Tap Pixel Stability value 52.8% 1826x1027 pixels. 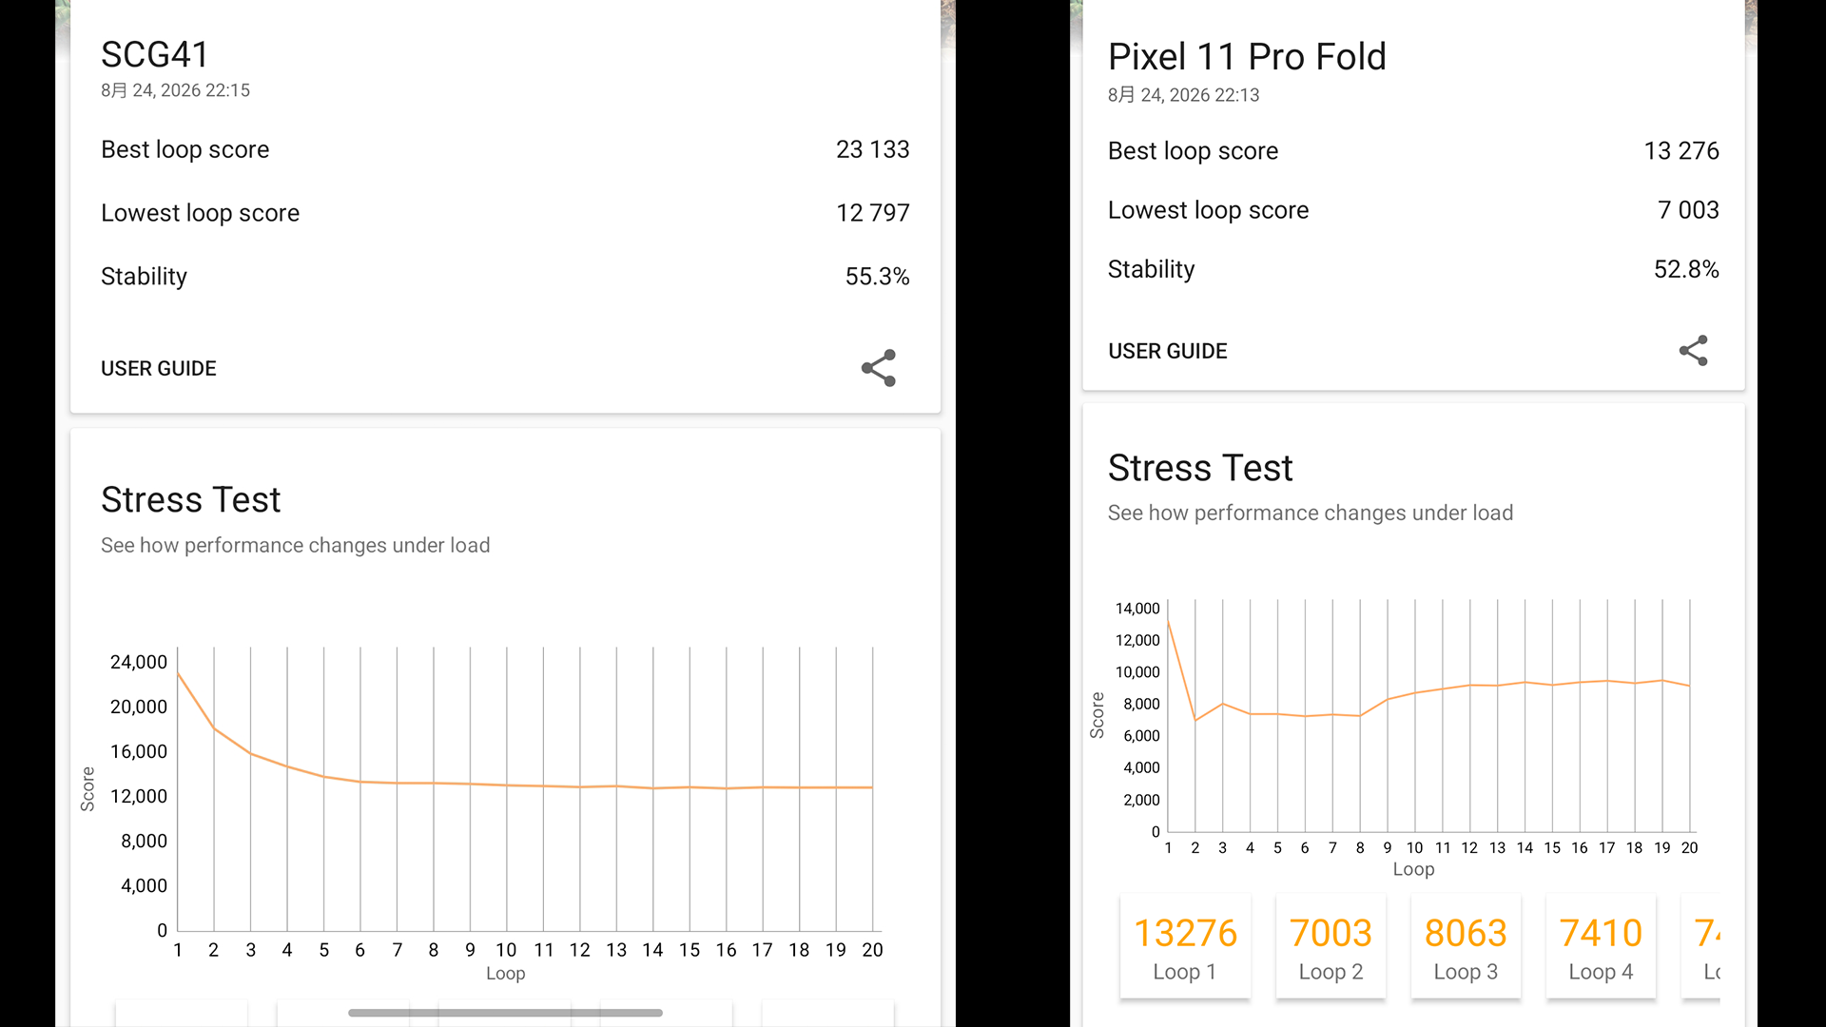[1686, 269]
